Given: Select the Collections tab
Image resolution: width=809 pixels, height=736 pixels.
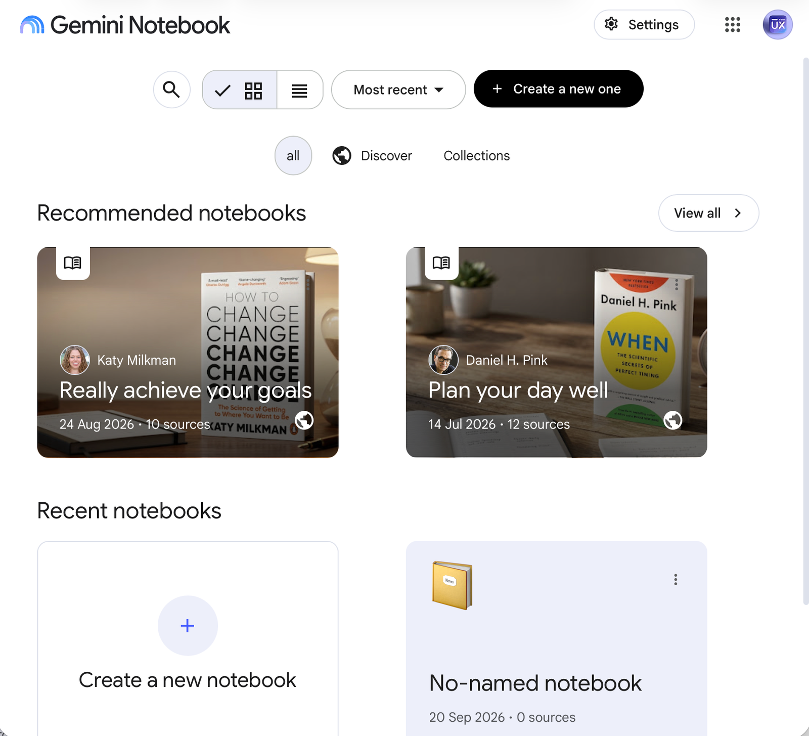Looking at the screenshot, I should click(477, 155).
